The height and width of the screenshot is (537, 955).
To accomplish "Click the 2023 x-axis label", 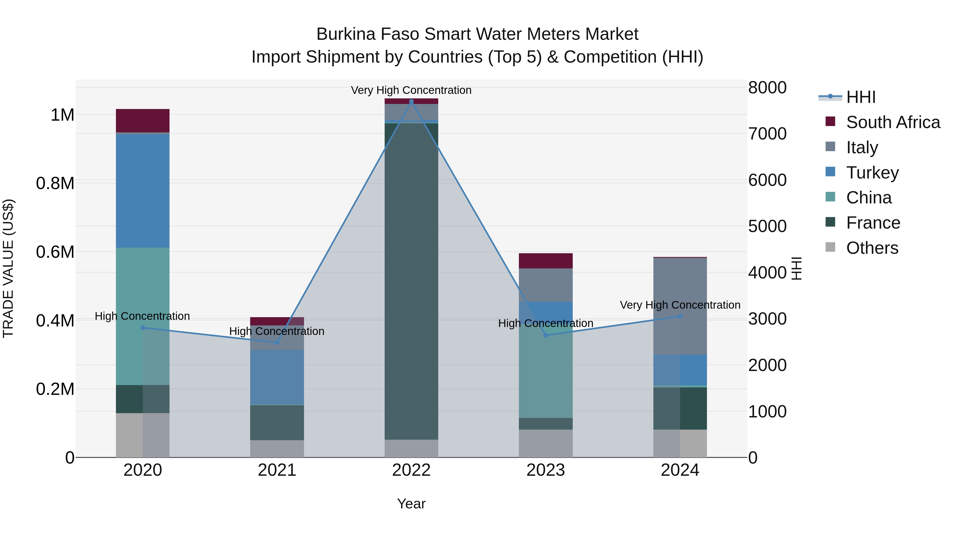I will point(546,470).
